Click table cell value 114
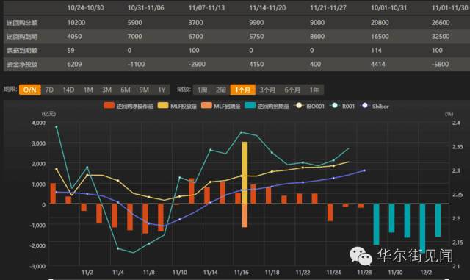 point(377,51)
